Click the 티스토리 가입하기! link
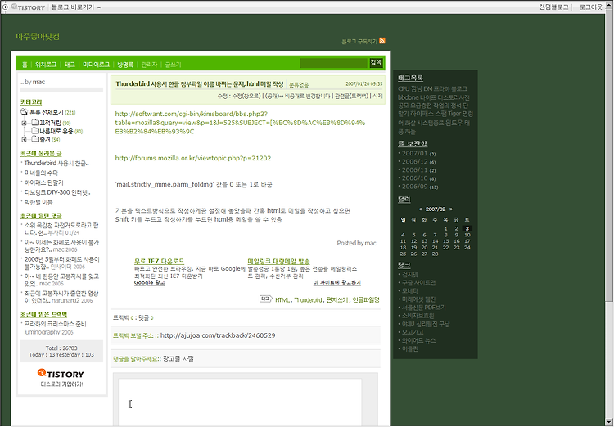This screenshot has width=614, height=427. click(61, 384)
